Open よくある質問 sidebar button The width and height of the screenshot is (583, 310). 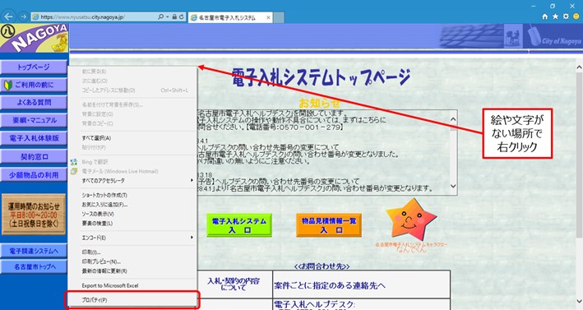[34, 103]
